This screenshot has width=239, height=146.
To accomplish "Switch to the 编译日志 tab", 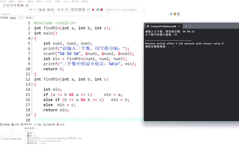I will (x=26, y=124).
